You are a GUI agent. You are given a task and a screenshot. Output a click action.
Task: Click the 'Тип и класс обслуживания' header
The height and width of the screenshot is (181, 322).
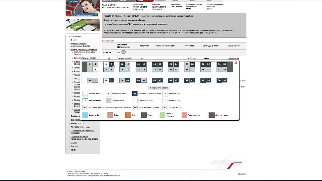click(123, 46)
